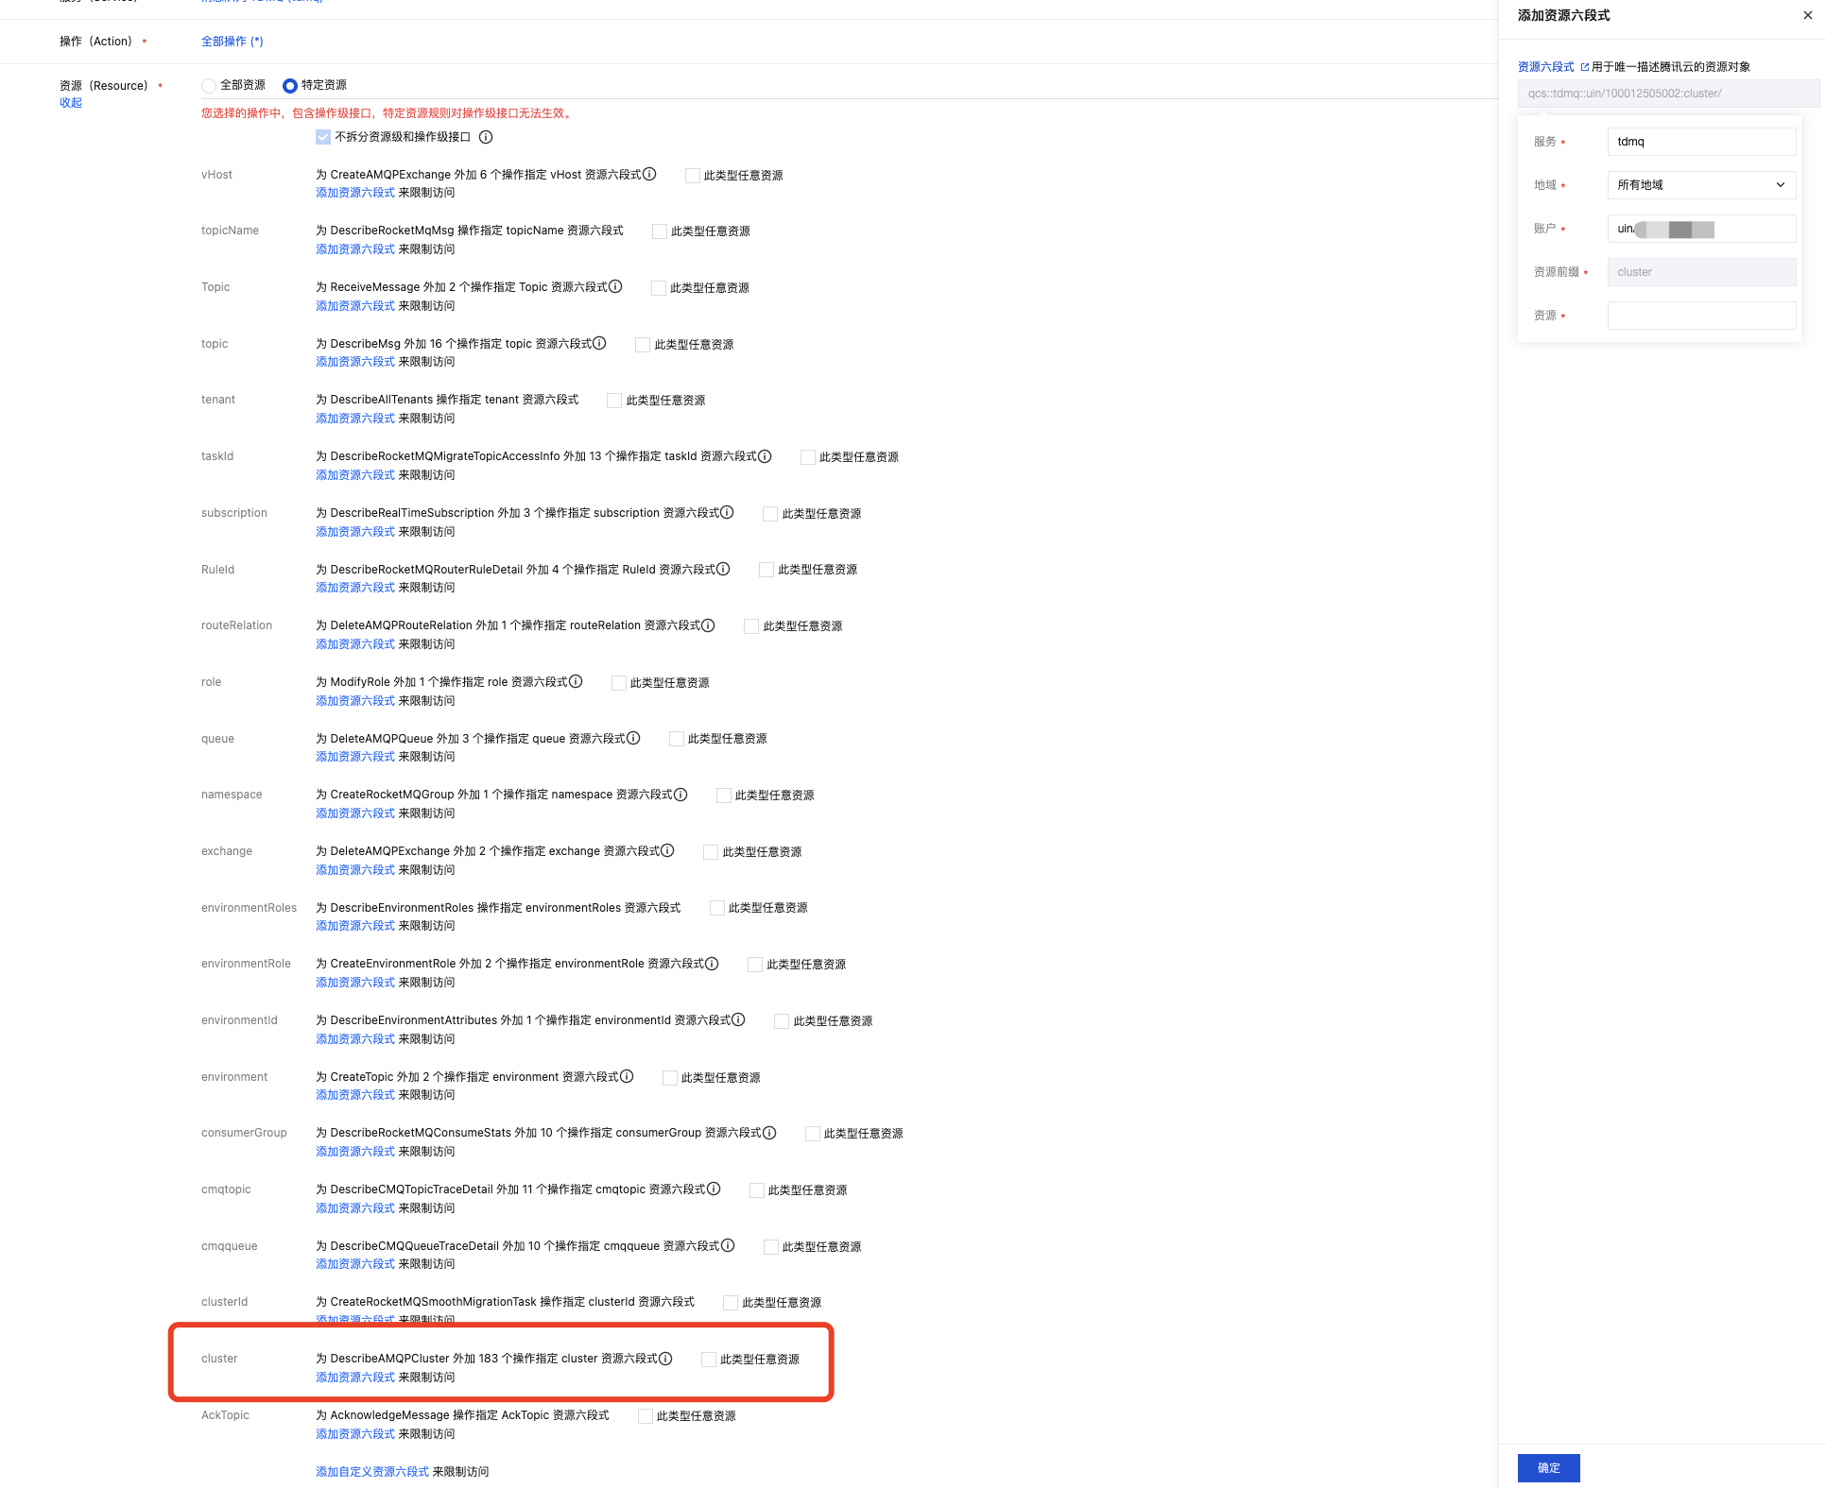This screenshot has width=1826, height=1489.
Task: Collapse resource section via 收起 link
Action: (x=71, y=103)
